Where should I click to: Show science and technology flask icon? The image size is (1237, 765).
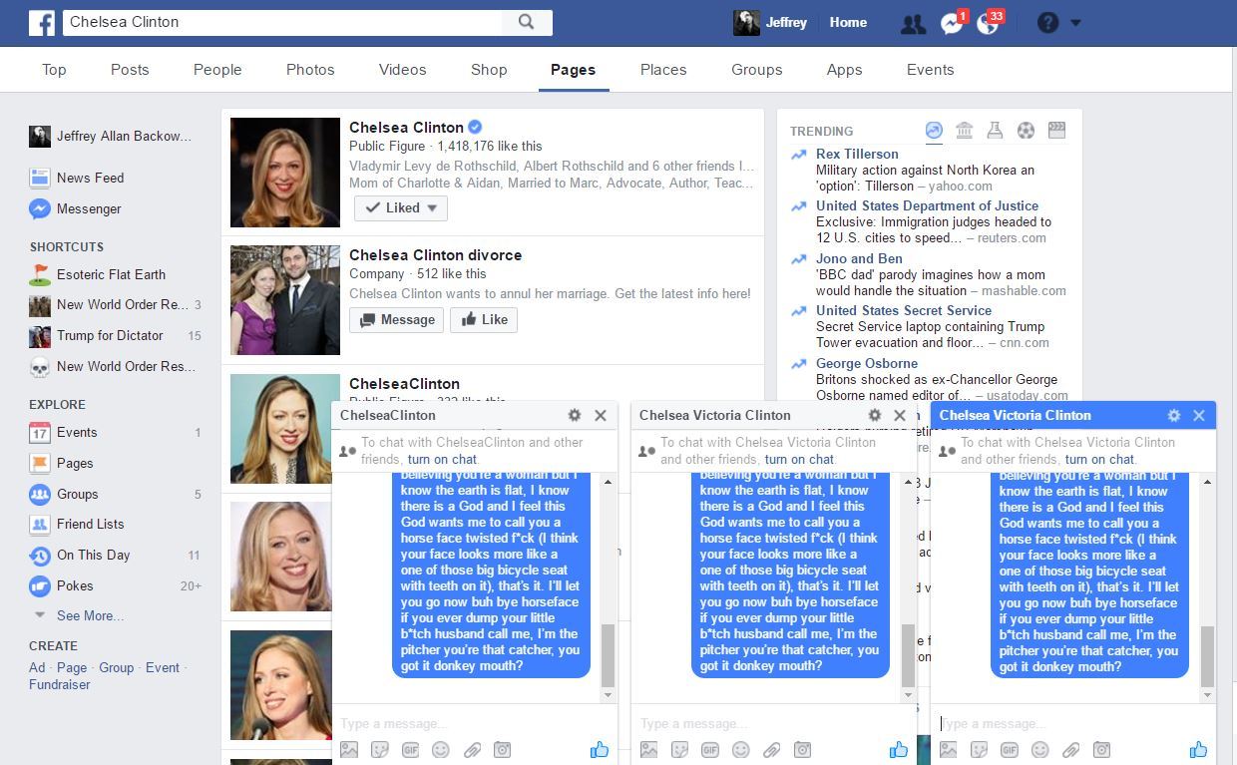pos(995,131)
